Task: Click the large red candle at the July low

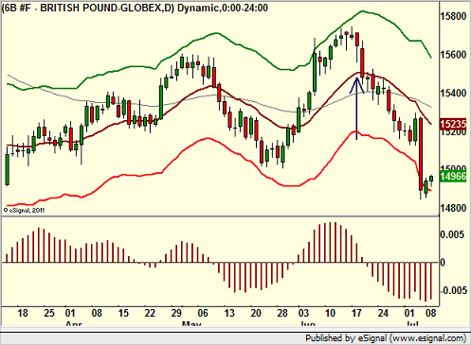Action: pyautogui.click(x=421, y=154)
